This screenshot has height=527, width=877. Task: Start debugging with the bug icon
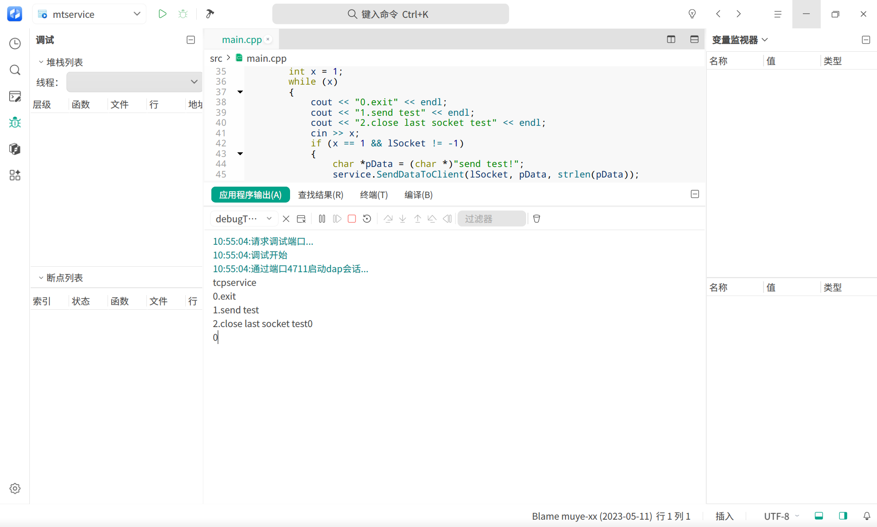pos(183,14)
